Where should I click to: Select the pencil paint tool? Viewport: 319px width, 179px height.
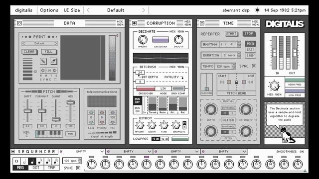(43, 61)
